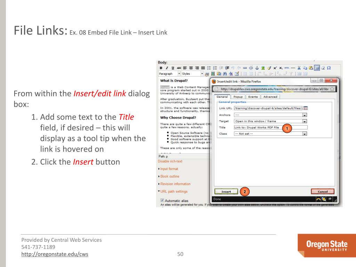
Task: Toggle bold formatting in editor toolbar
Action: pyautogui.click(x=161, y=68)
